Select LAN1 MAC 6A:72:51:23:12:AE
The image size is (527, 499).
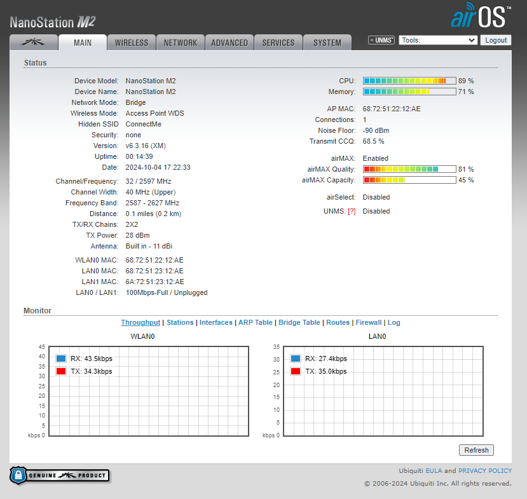(155, 282)
